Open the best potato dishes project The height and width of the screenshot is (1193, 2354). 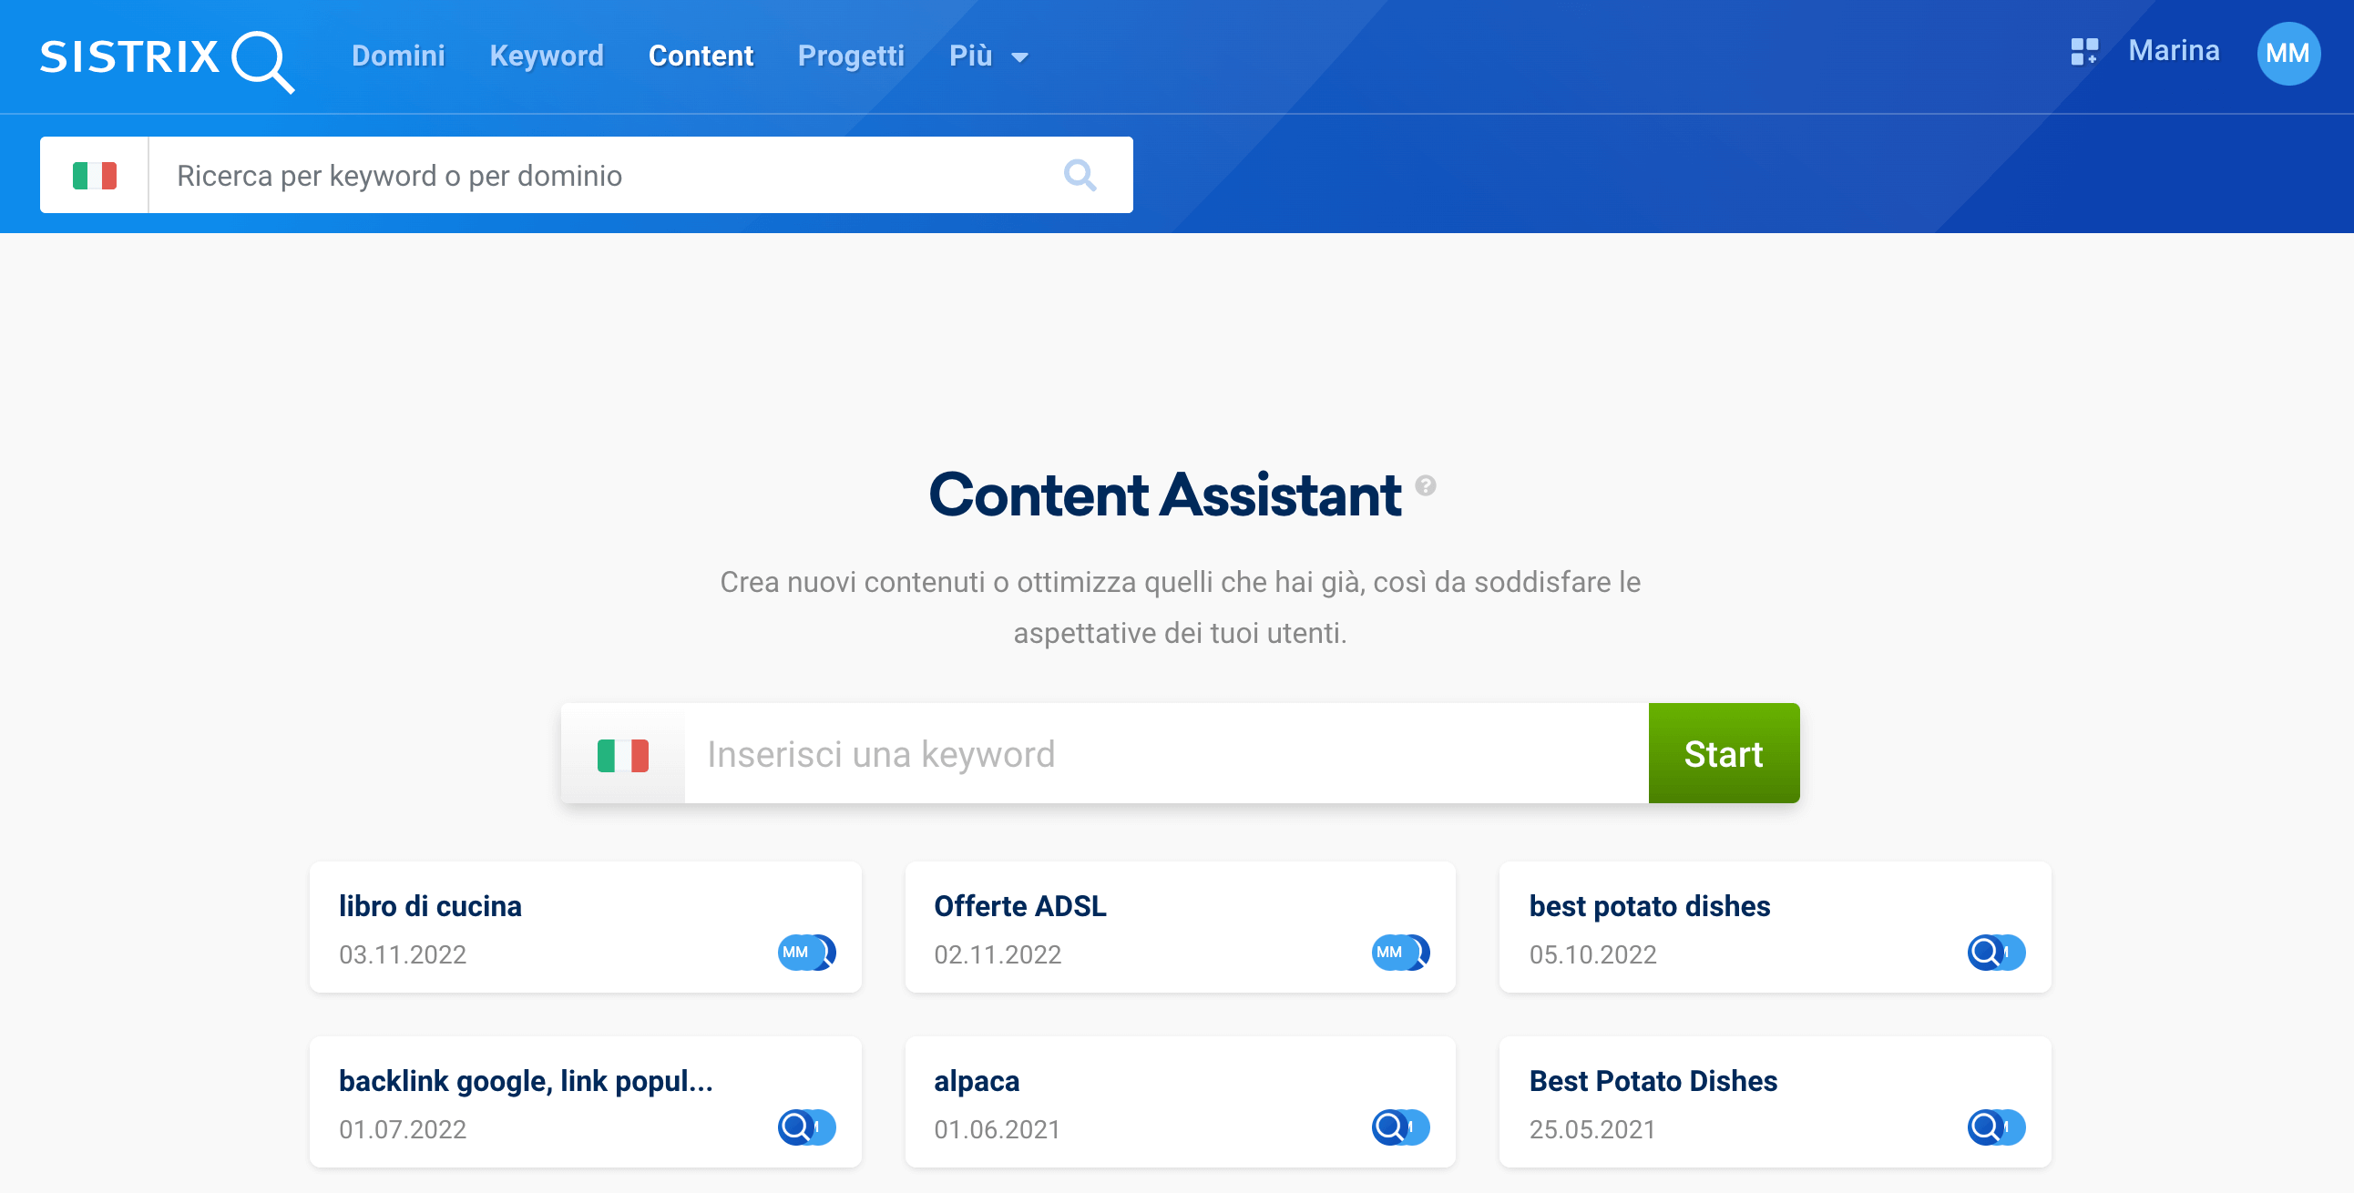pos(1775,927)
